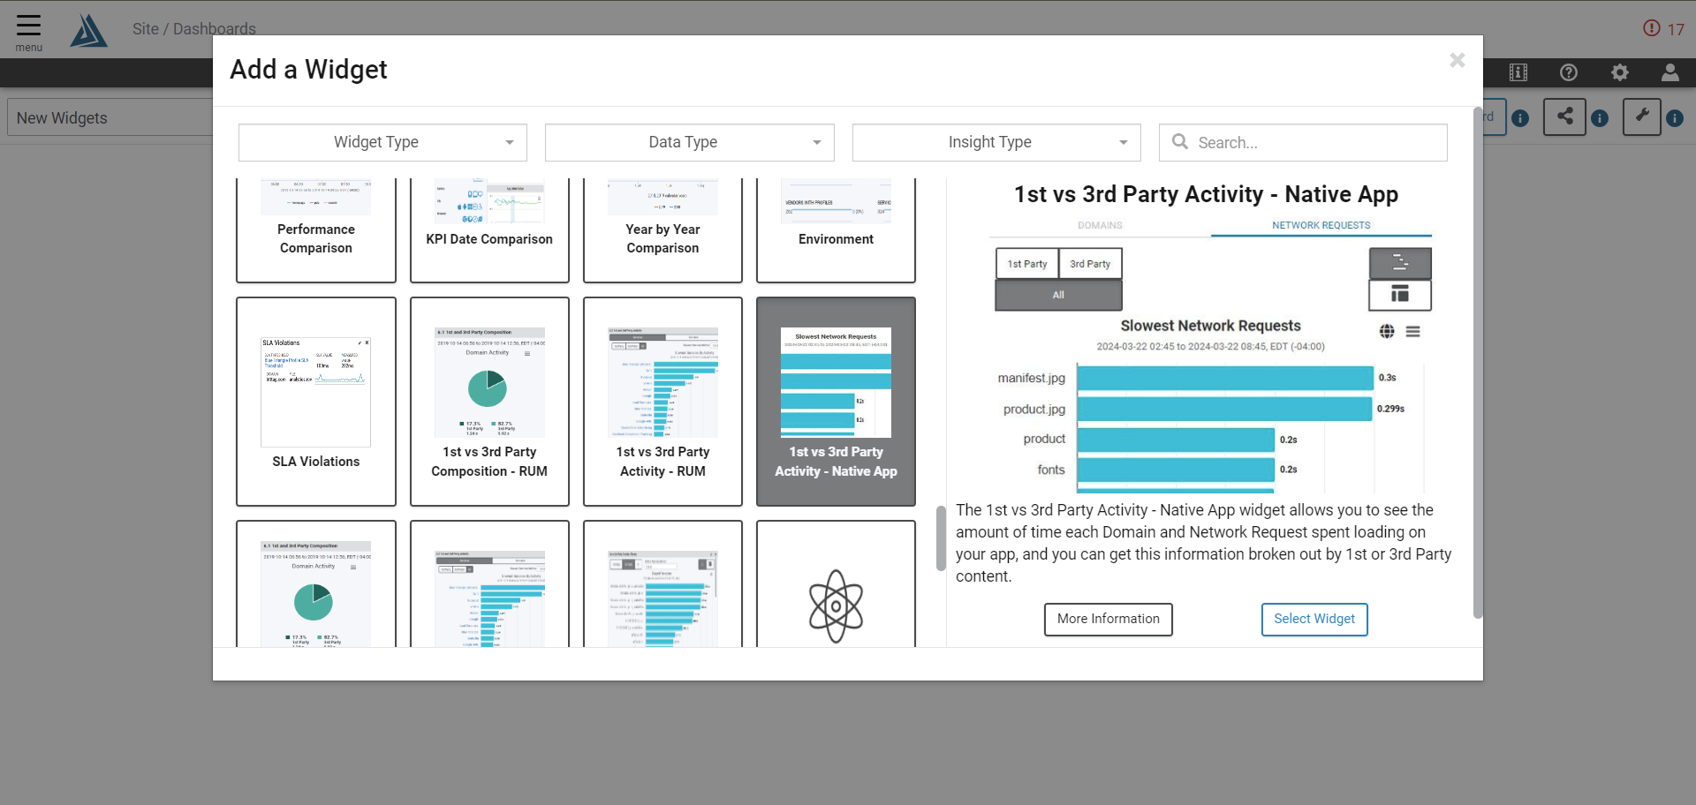Click the widget Search field
1696x805 pixels.
tap(1303, 142)
